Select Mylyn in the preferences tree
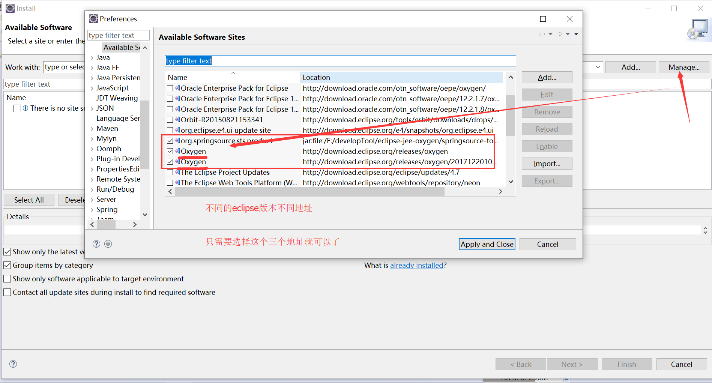712x383 pixels. click(x=106, y=138)
